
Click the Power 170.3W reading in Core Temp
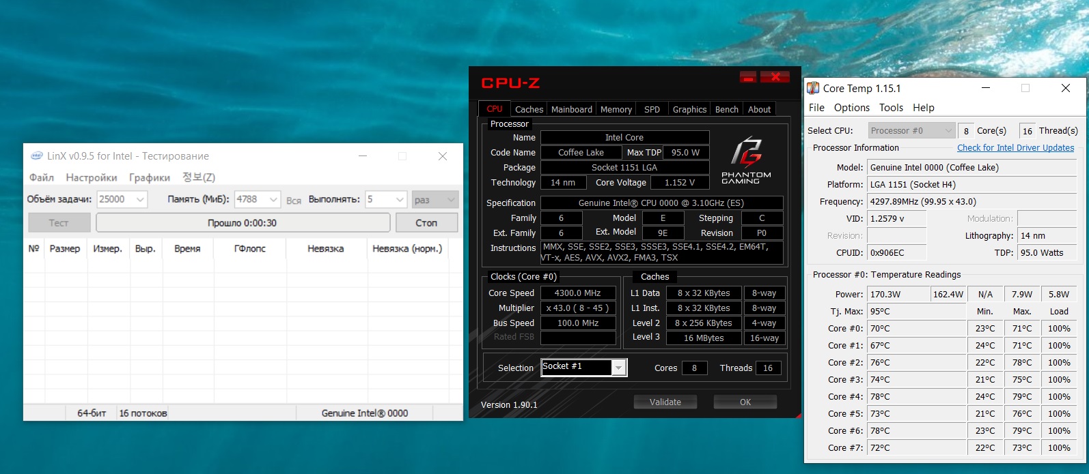[x=898, y=295]
